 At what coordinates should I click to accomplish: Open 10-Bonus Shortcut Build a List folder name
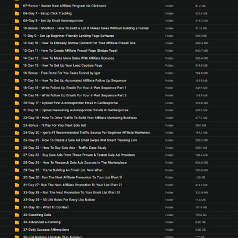(86, 29)
